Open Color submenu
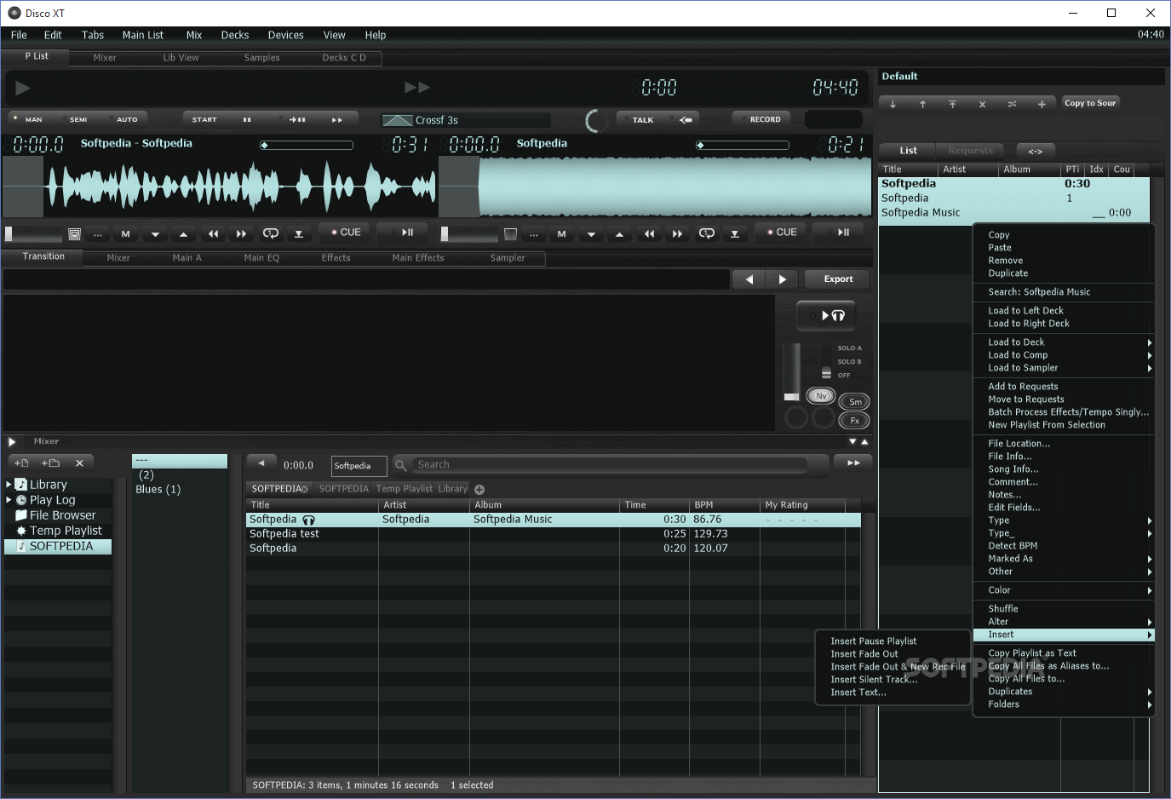This screenshot has width=1171, height=799. (1064, 590)
